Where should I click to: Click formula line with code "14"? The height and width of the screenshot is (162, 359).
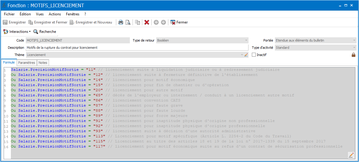tap(103, 80)
